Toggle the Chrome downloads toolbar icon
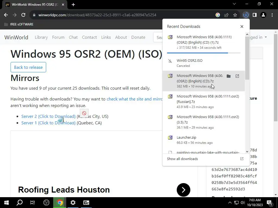 point(246,15)
